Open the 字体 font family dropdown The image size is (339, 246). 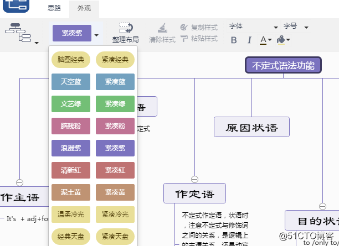253,26
